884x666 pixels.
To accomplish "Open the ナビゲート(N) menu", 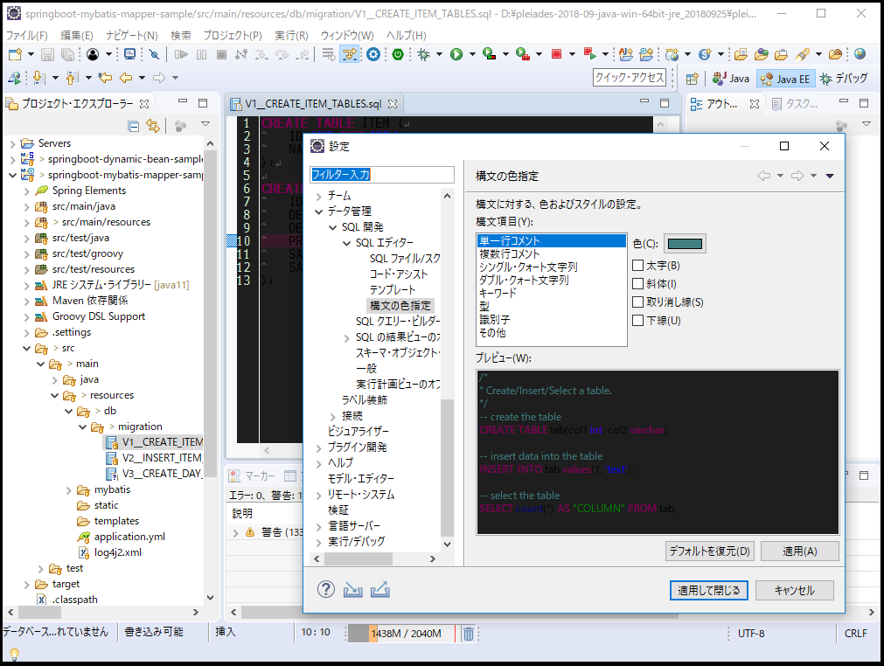I will pyautogui.click(x=132, y=36).
